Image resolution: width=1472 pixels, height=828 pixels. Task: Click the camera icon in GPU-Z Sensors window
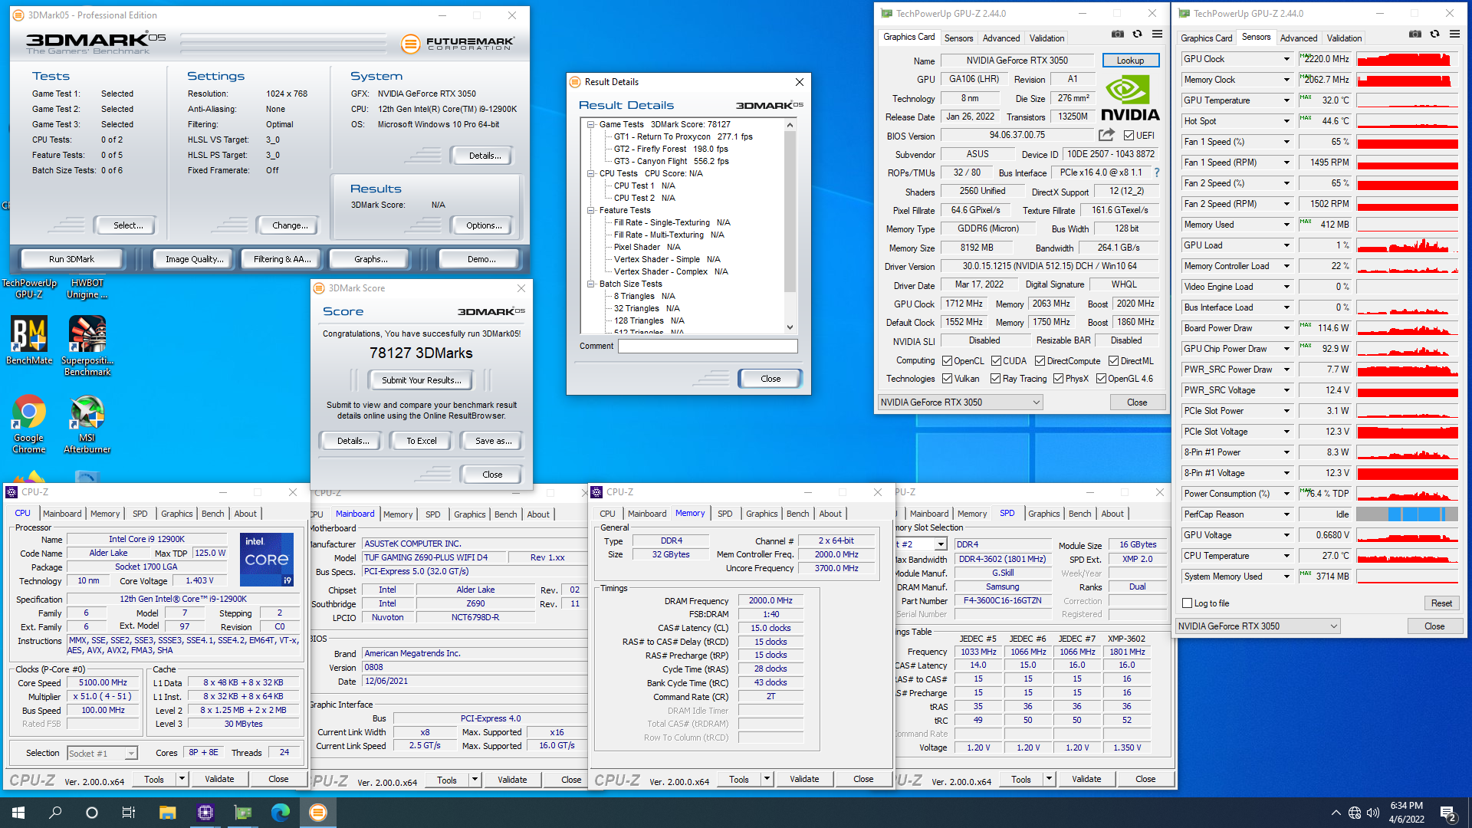point(1415,34)
